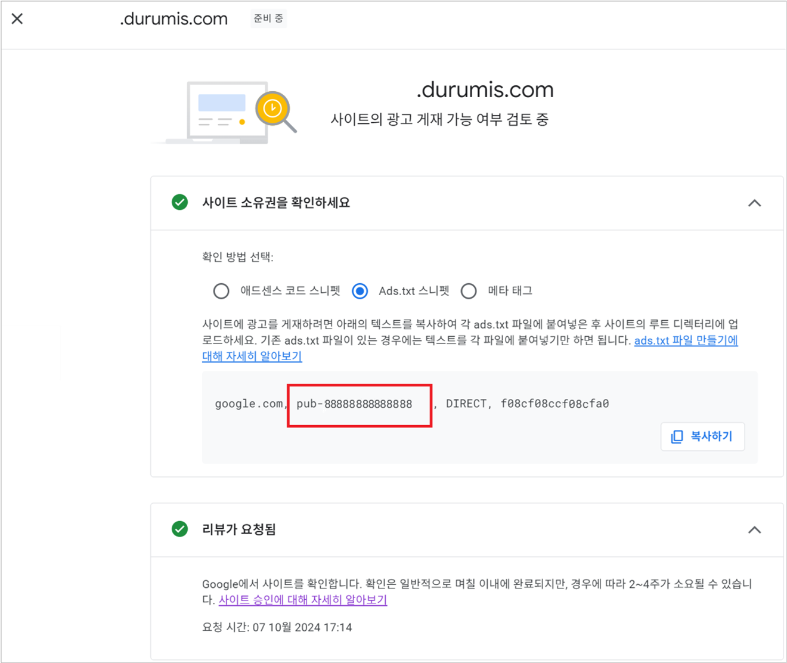
Task: Click the 사이트 소유권을 확인하세요 section heading
Action: pos(276,203)
